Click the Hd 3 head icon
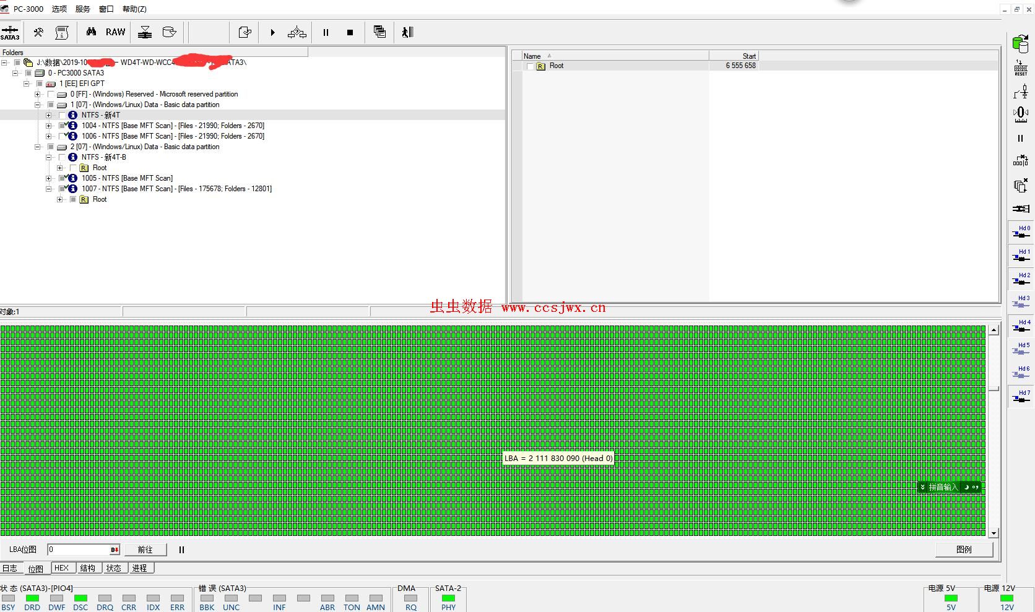 tap(1021, 302)
